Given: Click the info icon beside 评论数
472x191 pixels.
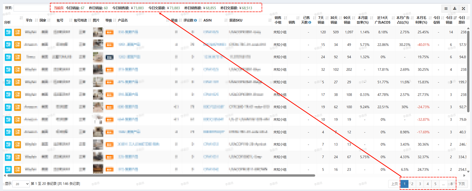Looking at the screenshot, I should 196,20.
